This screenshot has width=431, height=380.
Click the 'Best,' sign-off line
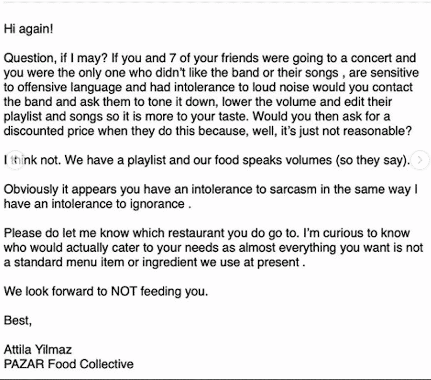click(18, 321)
